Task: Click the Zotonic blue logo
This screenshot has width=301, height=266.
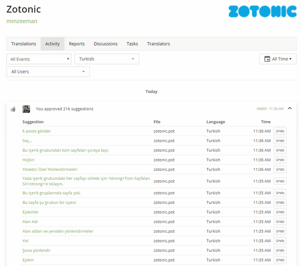Action: tap(262, 11)
